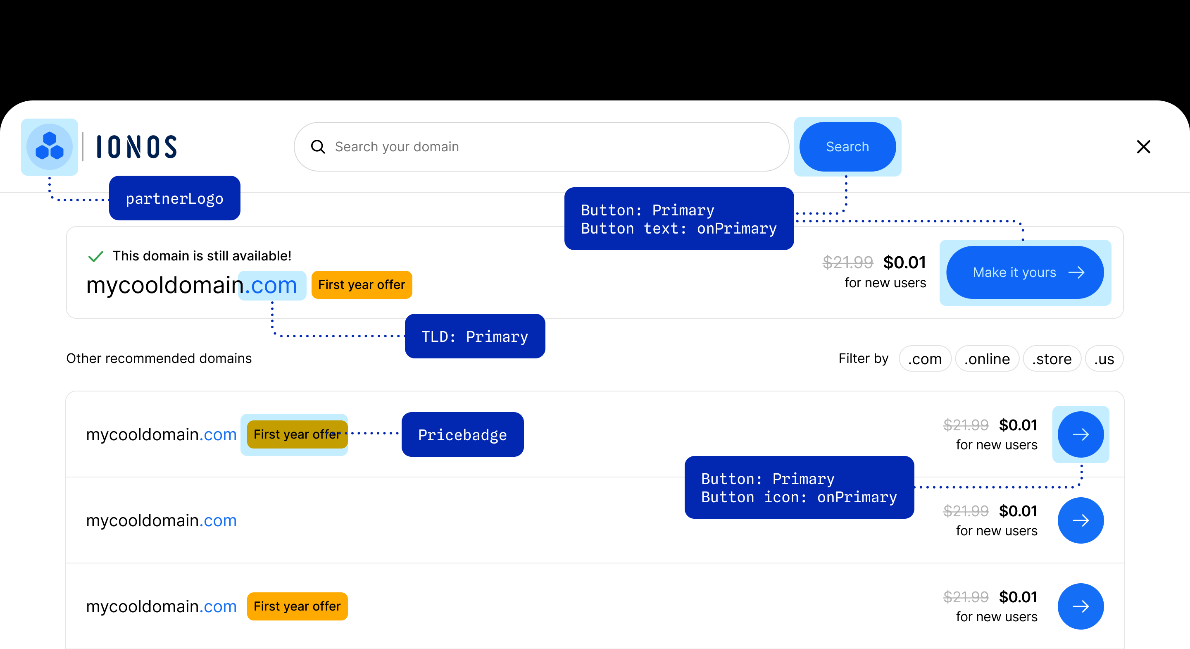Click the Make it yours button

[1025, 272]
